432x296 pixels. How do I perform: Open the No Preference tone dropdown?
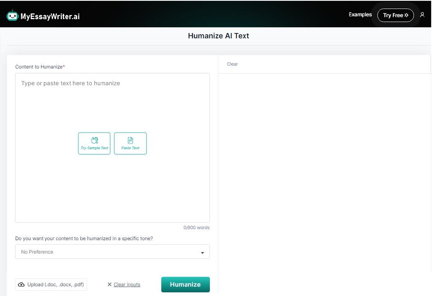(112, 252)
